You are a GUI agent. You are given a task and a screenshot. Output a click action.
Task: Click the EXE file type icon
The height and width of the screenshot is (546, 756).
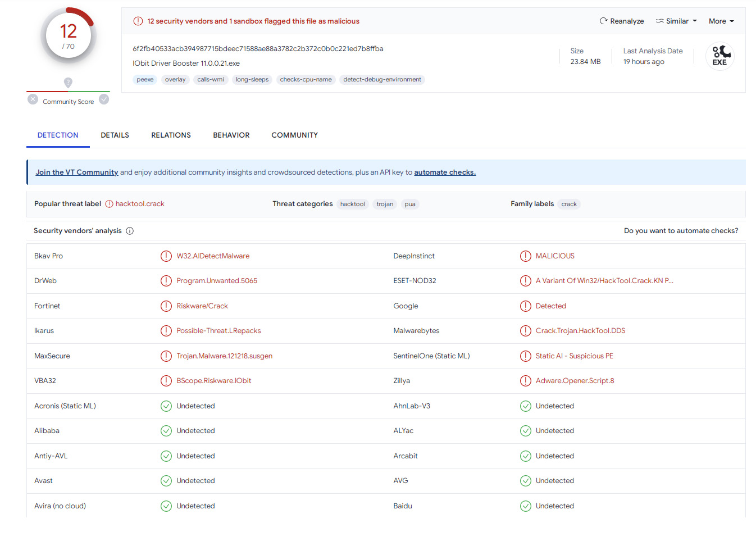(720, 56)
